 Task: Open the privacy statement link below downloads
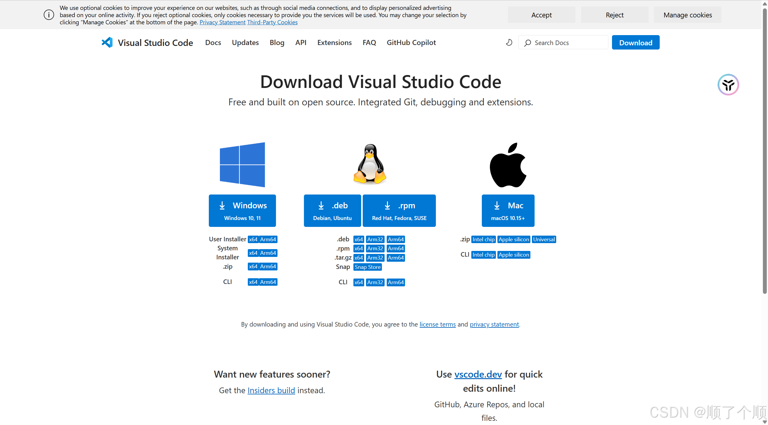[x=494, y=324]
